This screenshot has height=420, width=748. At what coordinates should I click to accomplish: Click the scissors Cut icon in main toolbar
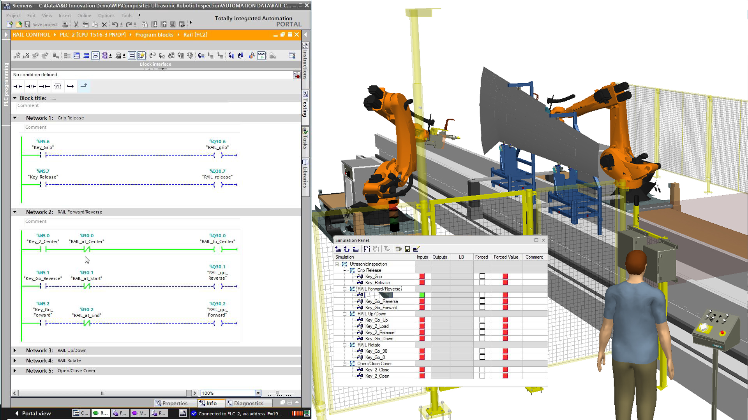tap(76, 24)
